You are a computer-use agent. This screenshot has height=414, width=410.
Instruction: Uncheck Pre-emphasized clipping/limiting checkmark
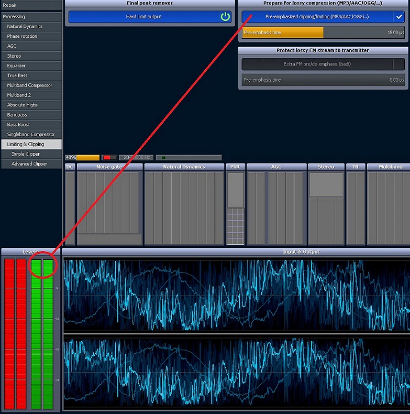(399, 17)
